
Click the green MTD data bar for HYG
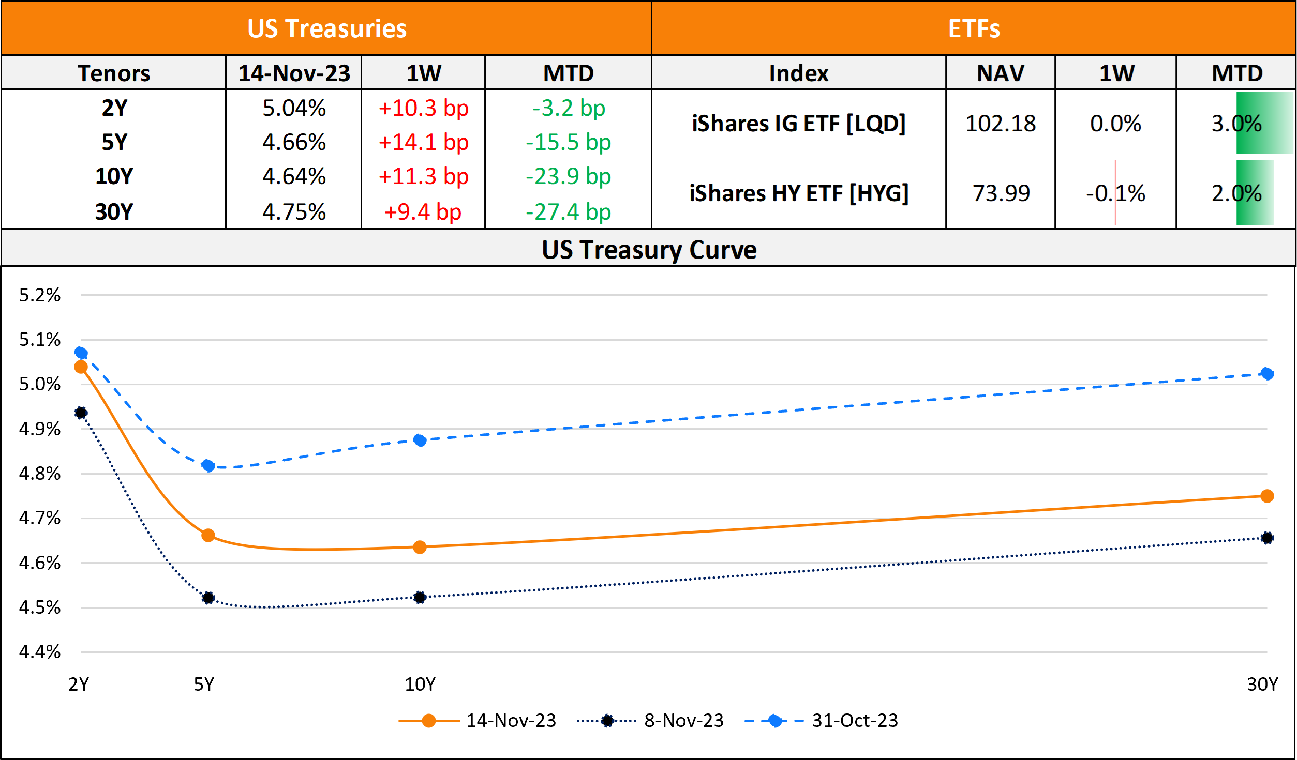1255,193
